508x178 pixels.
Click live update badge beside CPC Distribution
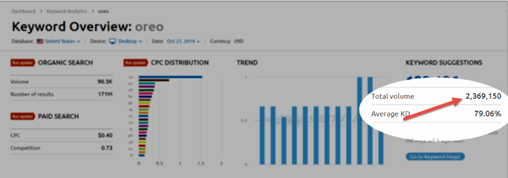[135, 63]
